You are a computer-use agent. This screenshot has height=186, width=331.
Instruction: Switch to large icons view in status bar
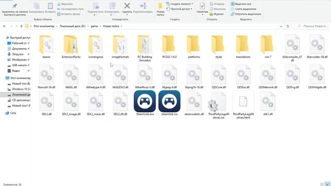pyautogui.click(x=327, y=184)
